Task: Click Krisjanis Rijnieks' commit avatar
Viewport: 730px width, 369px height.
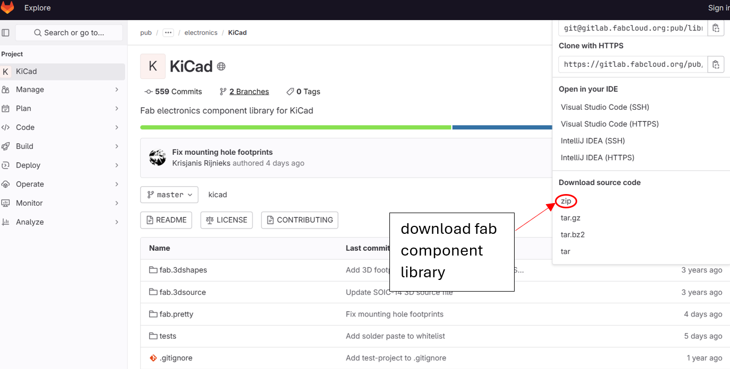Action: pos(158,157)
